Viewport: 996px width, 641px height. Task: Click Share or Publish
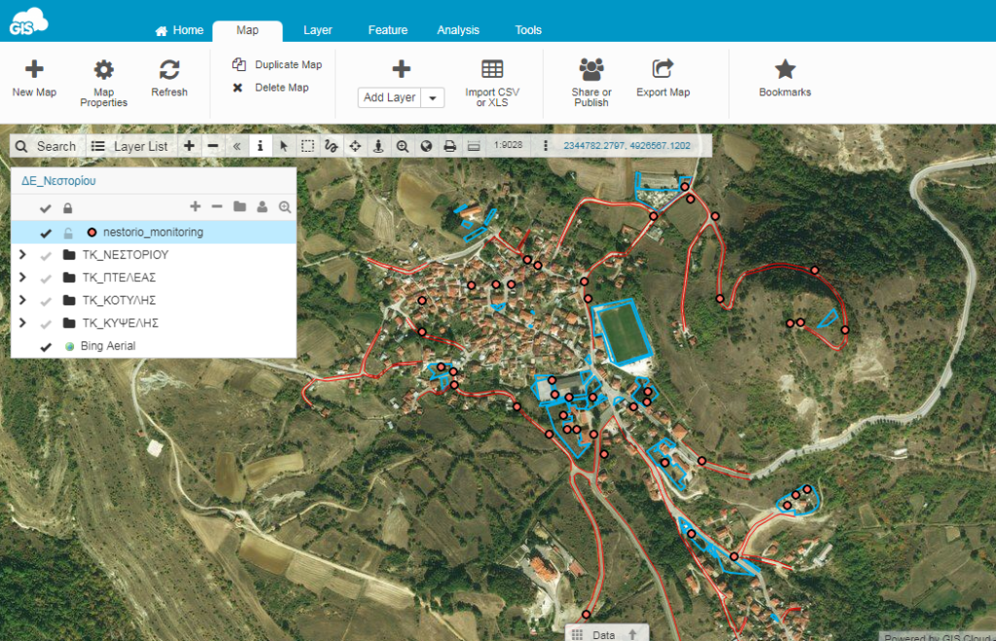(x=590, y=82)
